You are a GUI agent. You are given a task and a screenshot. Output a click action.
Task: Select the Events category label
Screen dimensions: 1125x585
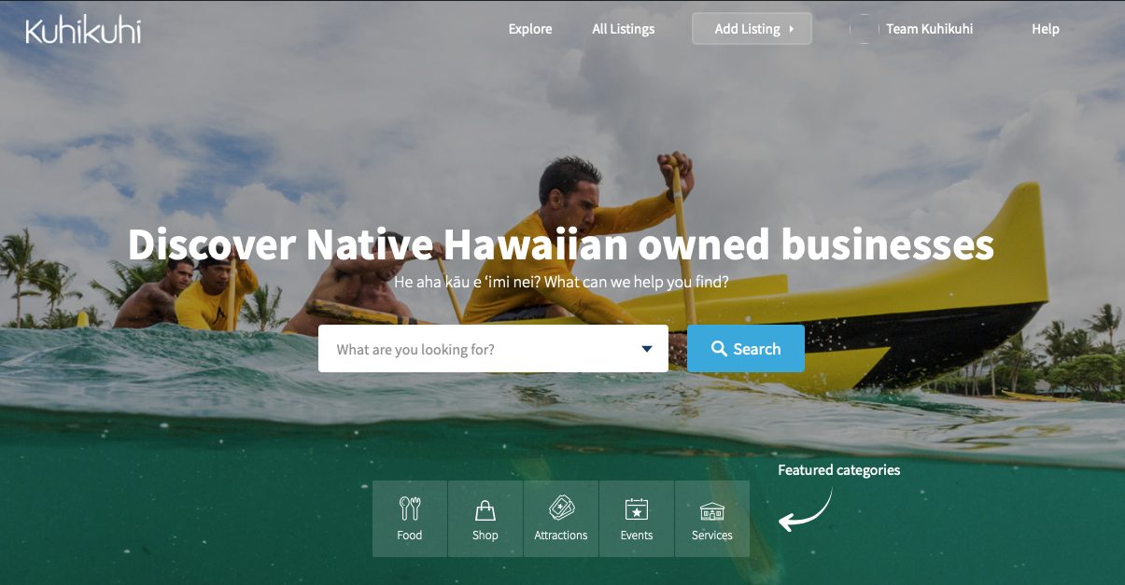point(637,536)
